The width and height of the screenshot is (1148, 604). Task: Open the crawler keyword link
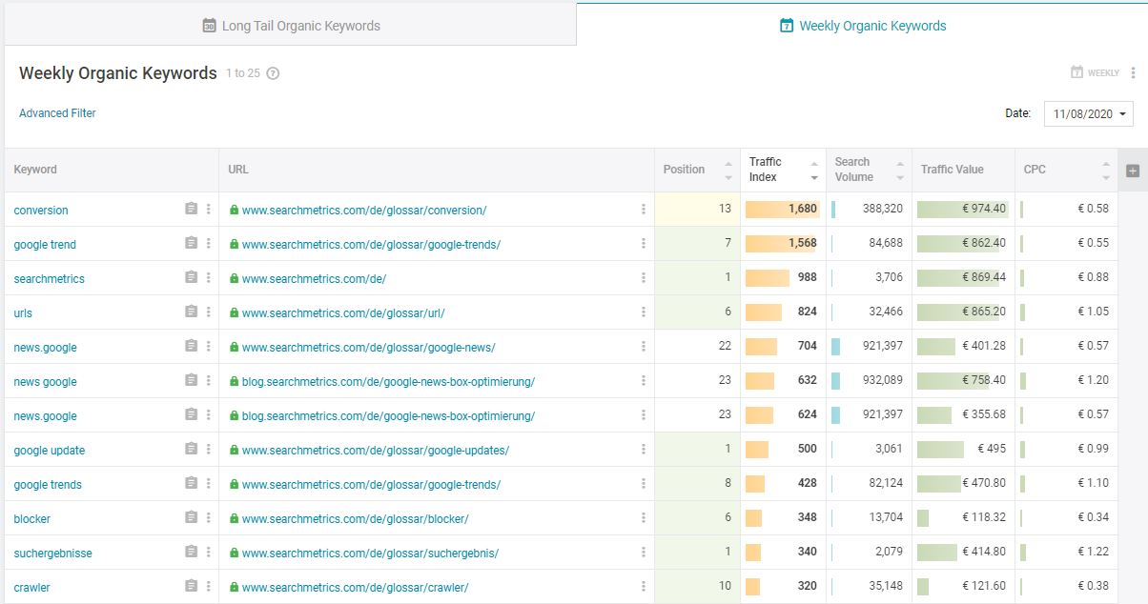32,588
